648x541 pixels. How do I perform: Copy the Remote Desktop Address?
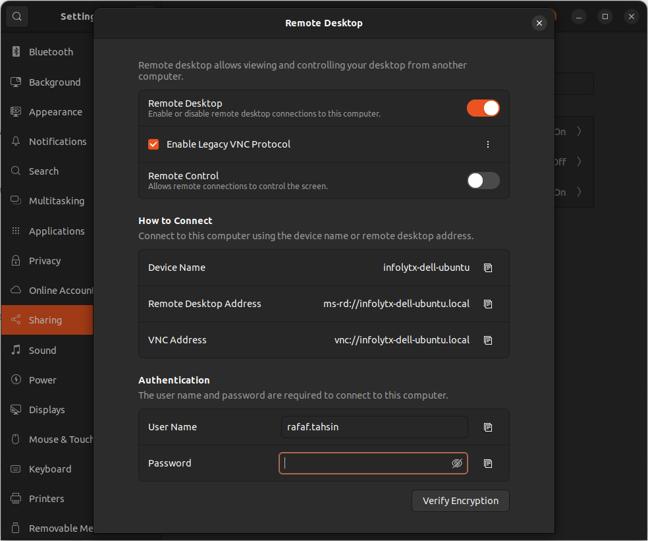(x=488, y=304)
